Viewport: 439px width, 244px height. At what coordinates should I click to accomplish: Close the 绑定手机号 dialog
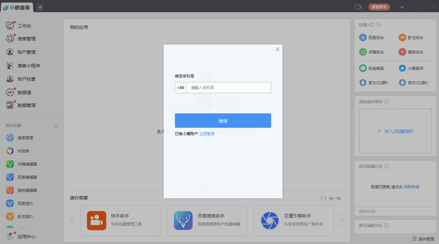(x=278, y=49)
